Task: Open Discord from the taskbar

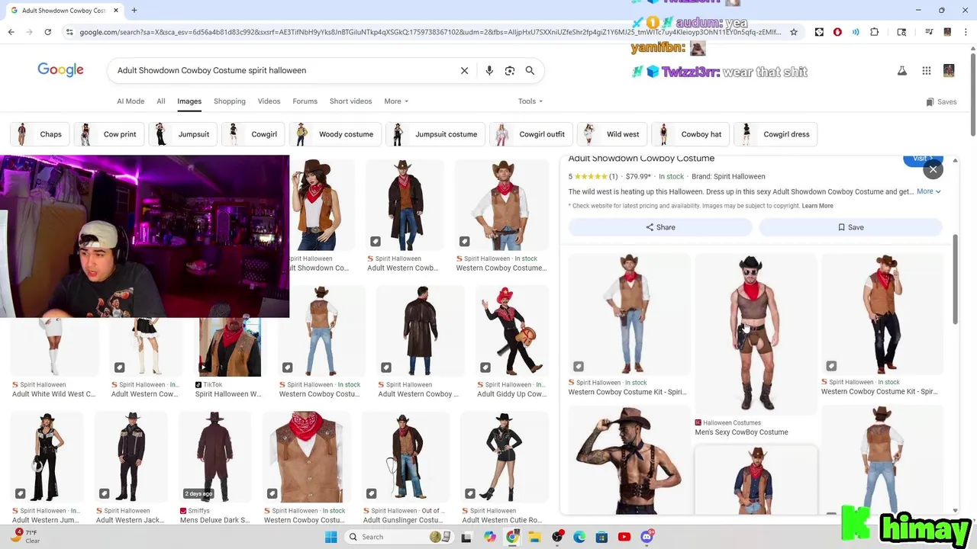Action: point(647,537)
